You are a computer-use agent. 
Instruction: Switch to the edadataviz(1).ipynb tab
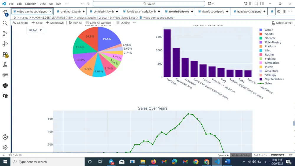[249, 12]
